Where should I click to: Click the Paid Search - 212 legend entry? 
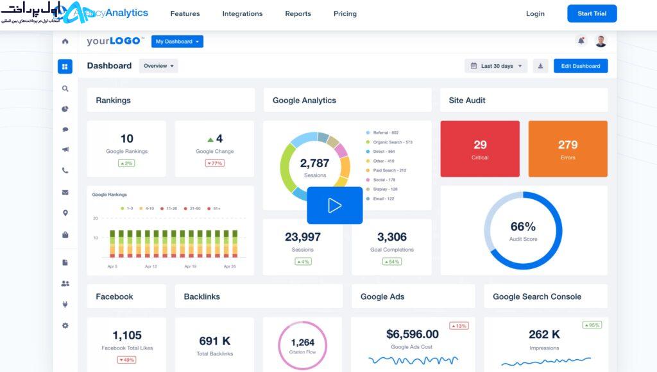(x=386, y=170)
